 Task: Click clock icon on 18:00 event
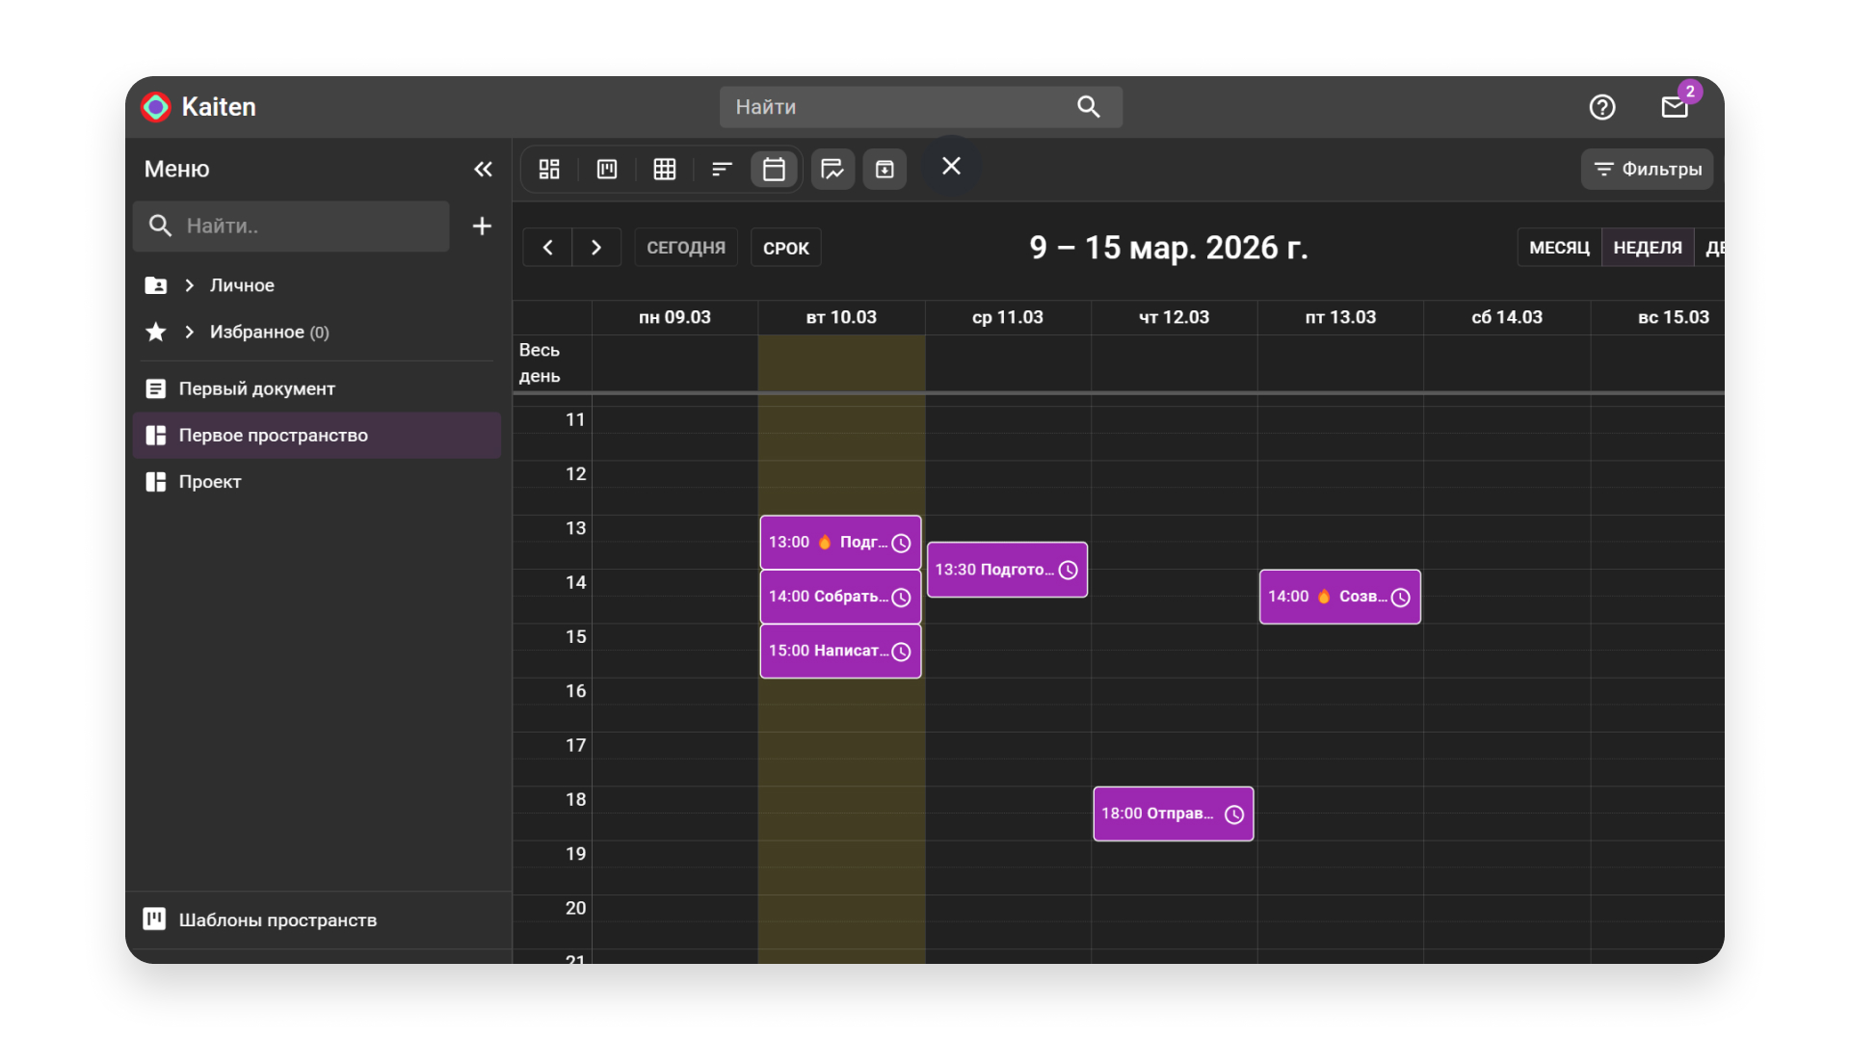coord(1233,815)
